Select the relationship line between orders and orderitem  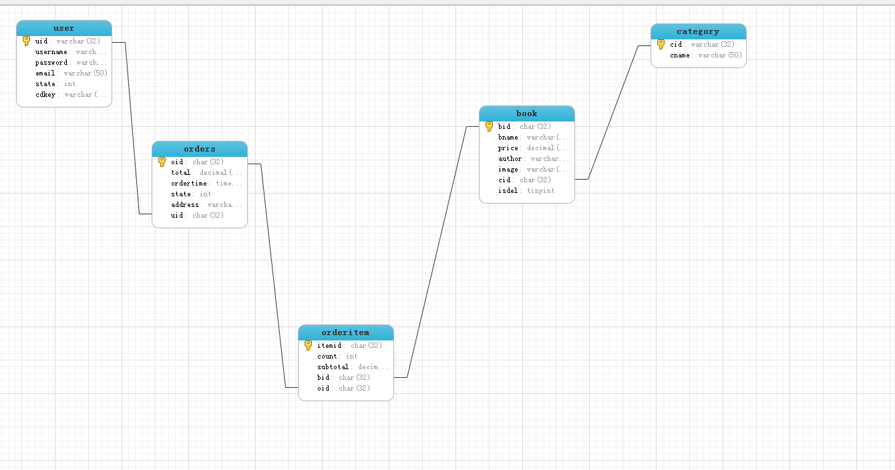click(273, 275)
